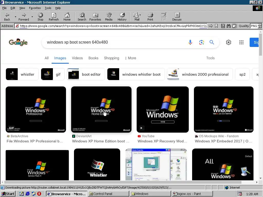This screenshot has height=197, width=263.
Task: Open Windows XP Professional boot GIF thumbnail
Action: click(36, 109)
